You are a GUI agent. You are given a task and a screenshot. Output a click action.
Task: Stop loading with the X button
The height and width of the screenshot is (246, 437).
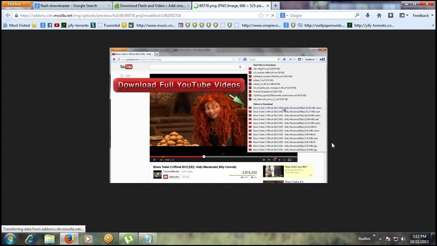273,16
